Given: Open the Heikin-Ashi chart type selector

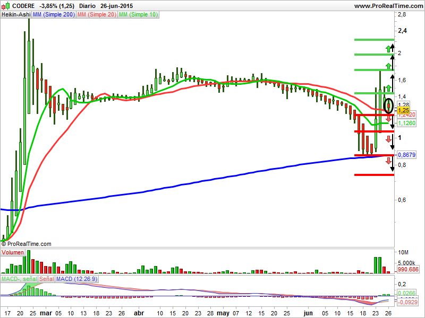Looking at the screenshot, I should point(16,15).
